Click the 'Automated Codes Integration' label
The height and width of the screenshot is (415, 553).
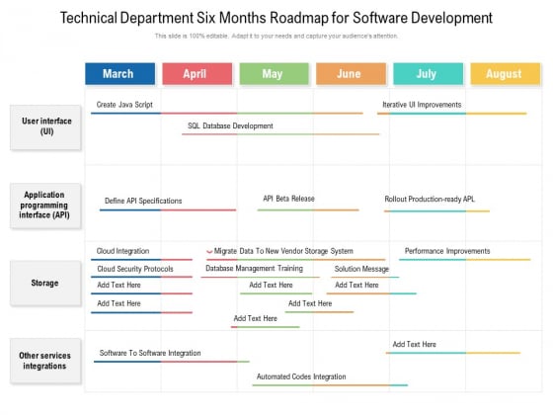[x=301, y=376]
